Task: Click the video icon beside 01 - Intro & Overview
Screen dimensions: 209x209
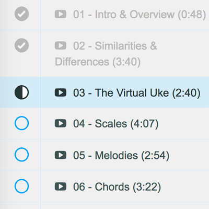Action: [x=61, y=14]
